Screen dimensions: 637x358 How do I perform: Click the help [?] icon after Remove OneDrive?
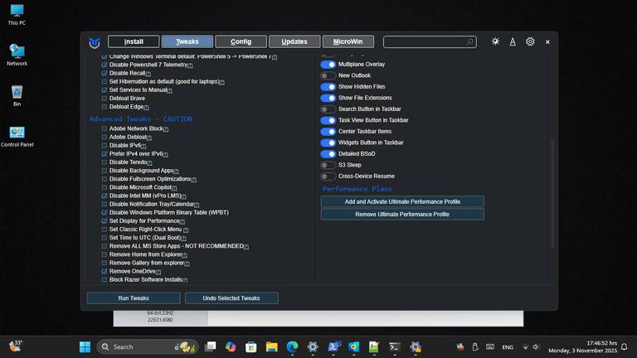pos(158,273)
